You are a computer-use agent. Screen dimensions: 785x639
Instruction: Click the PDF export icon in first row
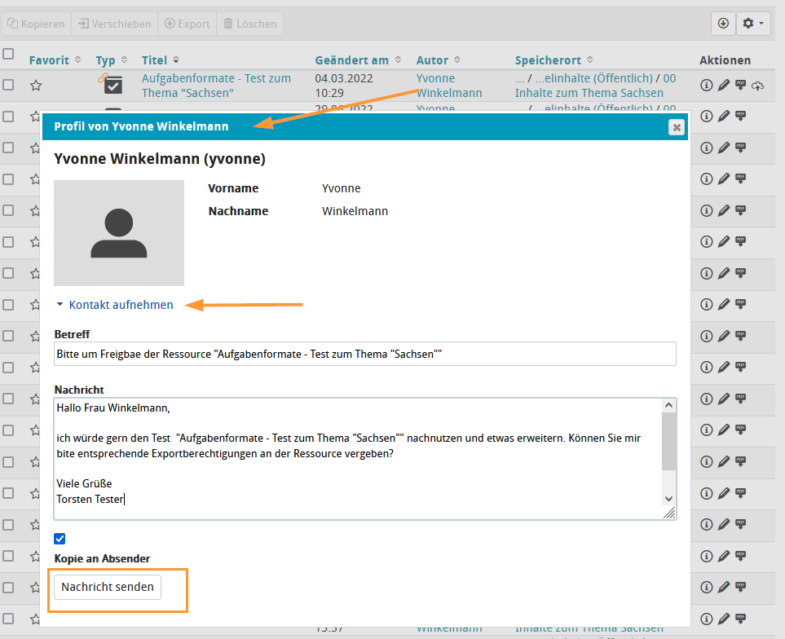[740, 85]
